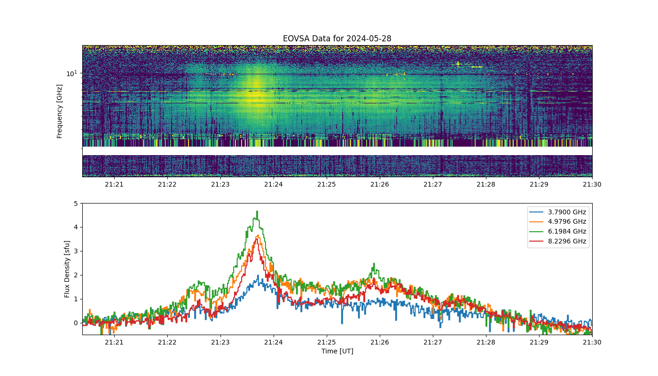Click the EOVSA Data for 2024-05-28 title

point(337,39)
